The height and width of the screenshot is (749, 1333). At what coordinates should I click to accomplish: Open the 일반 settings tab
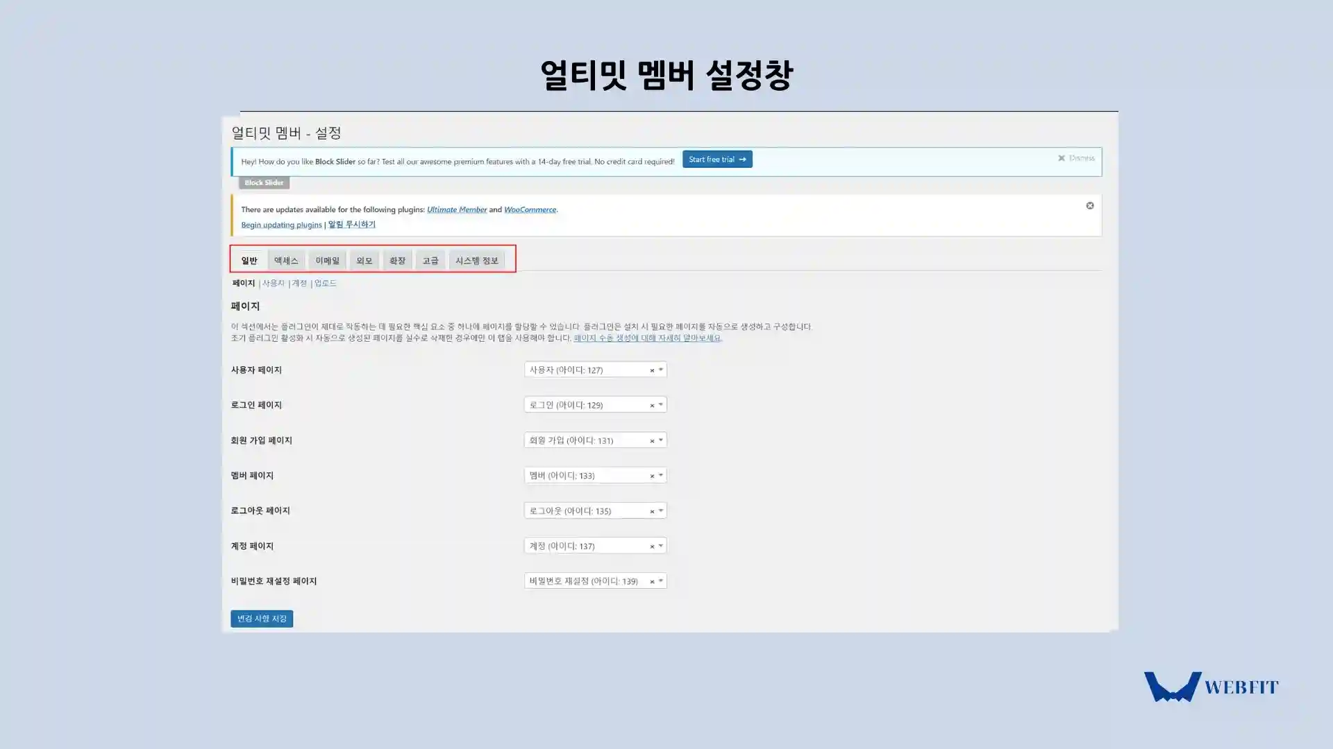tap(249, 261)
